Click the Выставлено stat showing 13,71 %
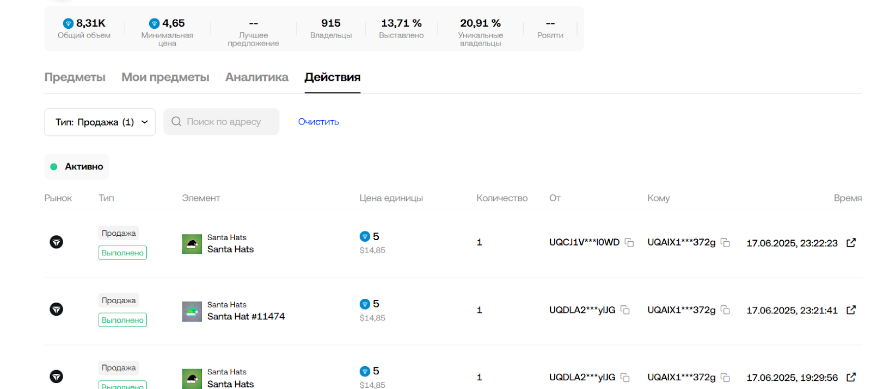The width and height of the screenshot is (871, 389). (401, 29)
